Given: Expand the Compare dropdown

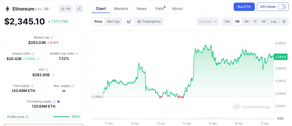Looking at the screenshot, I should (x=208, y=22).
